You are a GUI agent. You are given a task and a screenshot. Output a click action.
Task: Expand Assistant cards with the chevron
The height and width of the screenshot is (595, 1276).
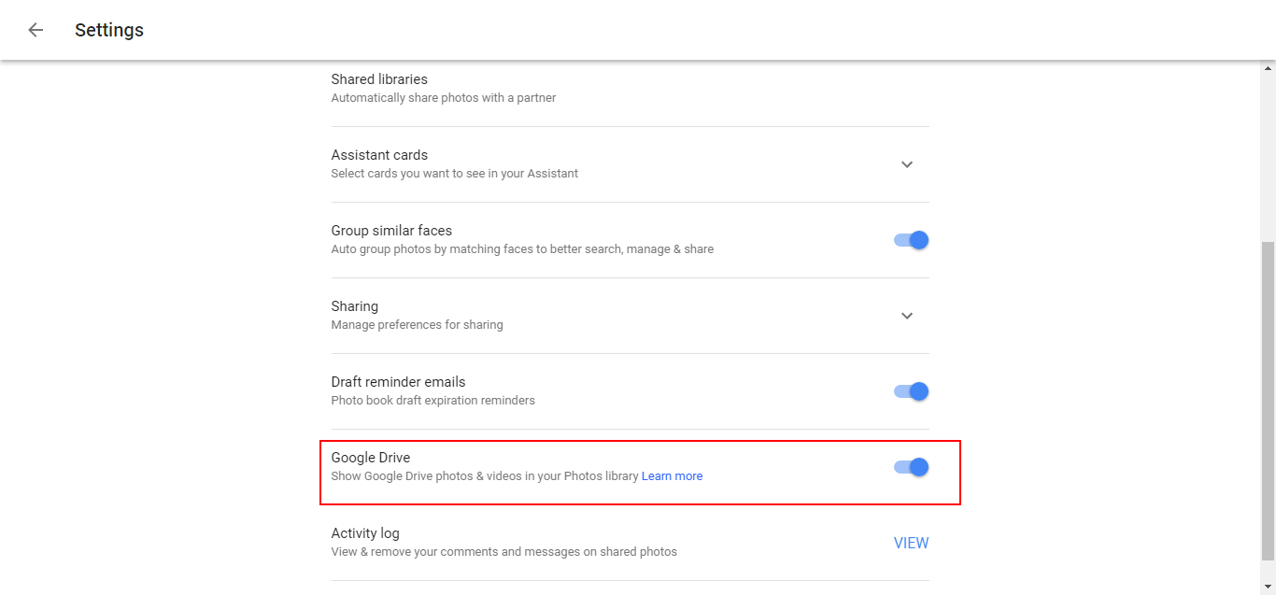(x=906, y=164)
